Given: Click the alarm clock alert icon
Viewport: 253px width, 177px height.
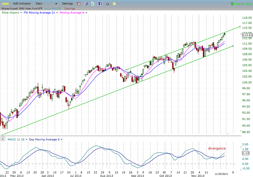Looking at the screenshot, I should tap(79, 3).
